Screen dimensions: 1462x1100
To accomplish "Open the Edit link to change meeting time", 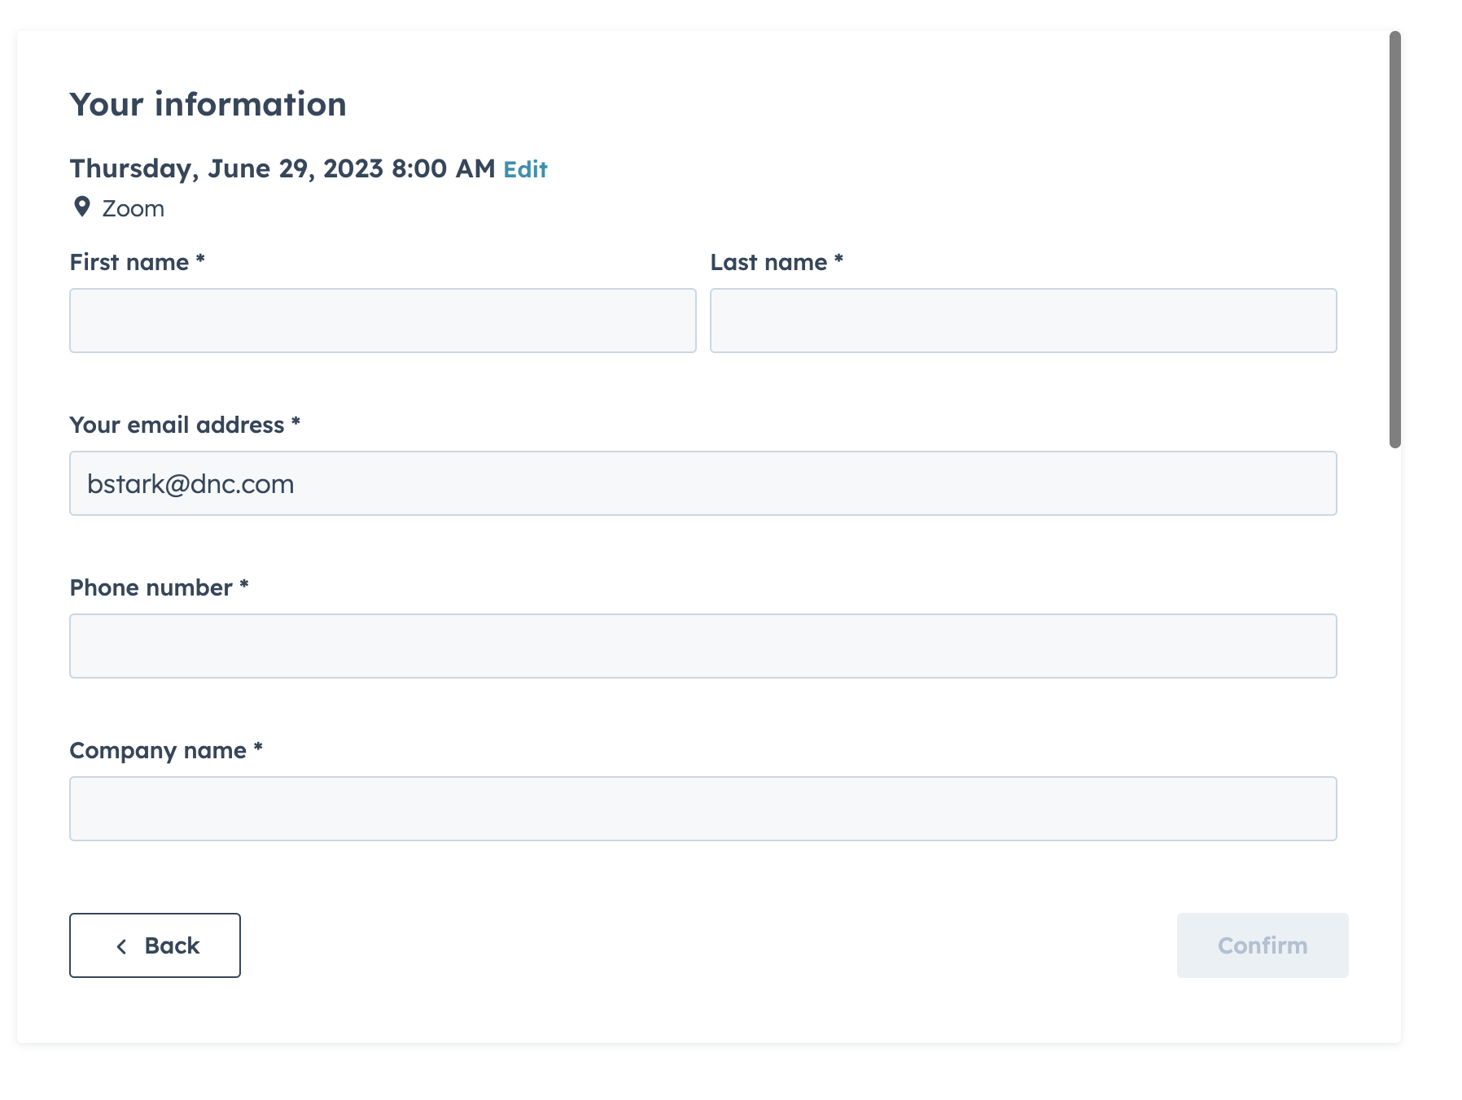I will (525, 169).
